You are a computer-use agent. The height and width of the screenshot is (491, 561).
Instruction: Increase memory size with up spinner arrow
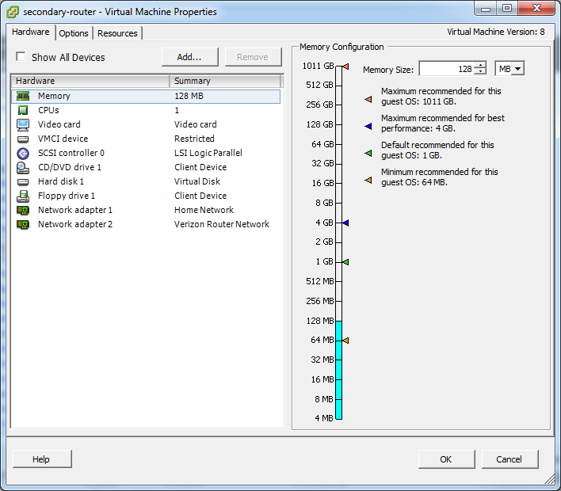pyautogui.click(x=480, y=65)
